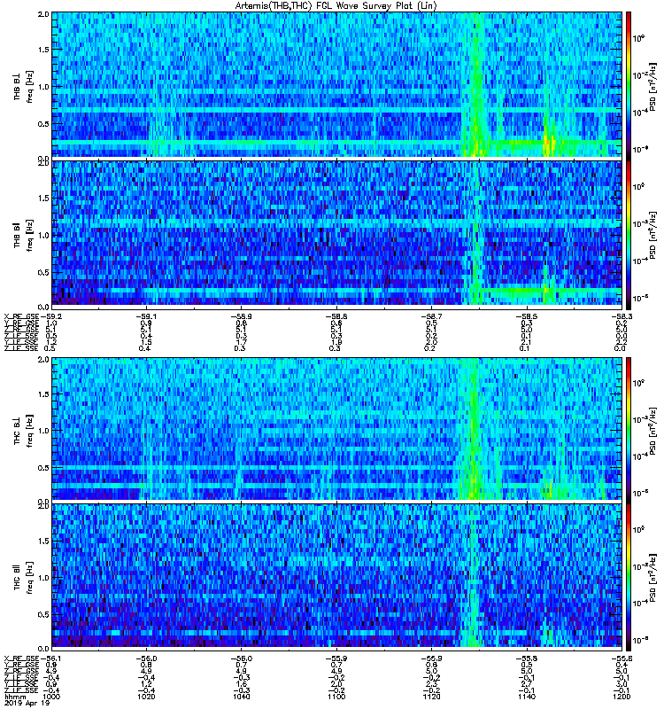This screenshot has width=664, height=709.
Task: Click the X_RE_GSE row label beside "-59.2"
Action: coord(21,316)
